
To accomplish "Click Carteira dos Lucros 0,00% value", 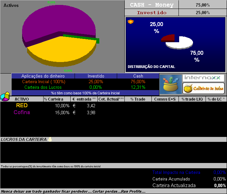I will 96,87.
